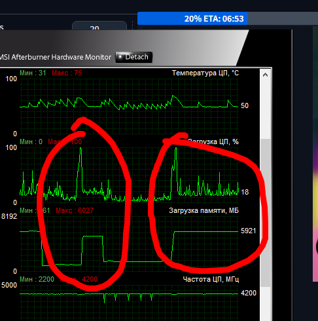Click the Макс : 6027 memory readout

pyautogui.click(x=75, y=210)
